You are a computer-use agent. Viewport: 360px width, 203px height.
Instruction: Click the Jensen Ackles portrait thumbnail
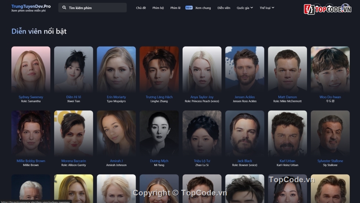click(x=244, y=70)
